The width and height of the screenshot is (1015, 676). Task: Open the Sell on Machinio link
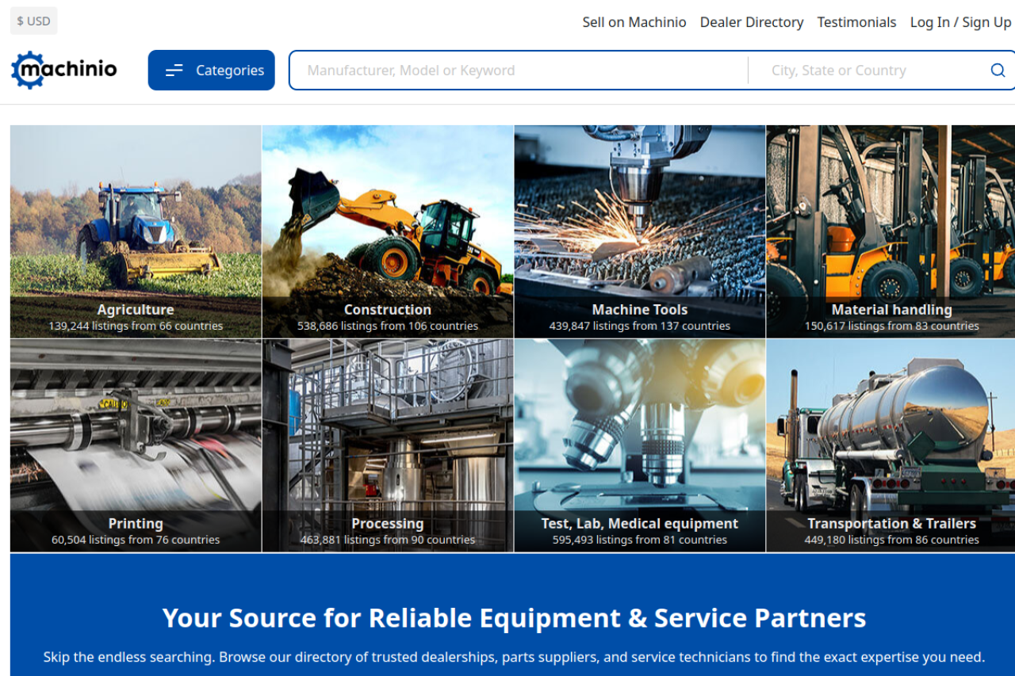634,22
